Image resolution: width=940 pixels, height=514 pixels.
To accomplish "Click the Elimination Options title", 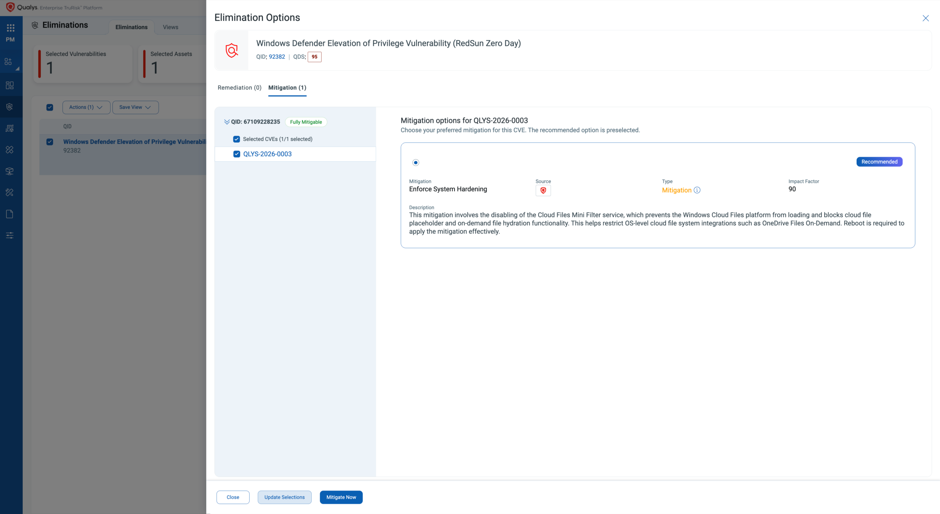I will [257, 18].
